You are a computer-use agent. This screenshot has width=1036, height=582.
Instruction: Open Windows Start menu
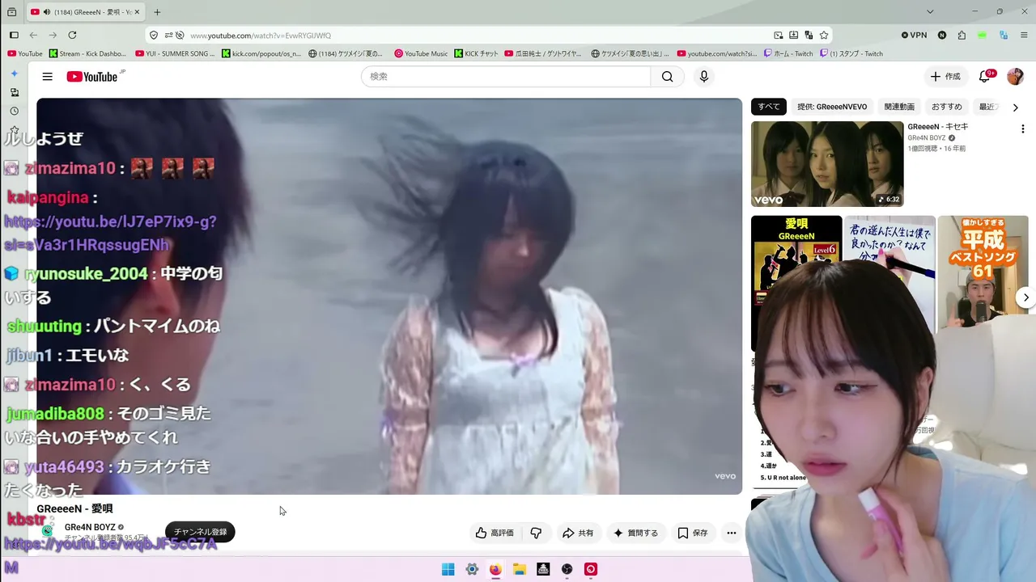(x=448, y=569)
